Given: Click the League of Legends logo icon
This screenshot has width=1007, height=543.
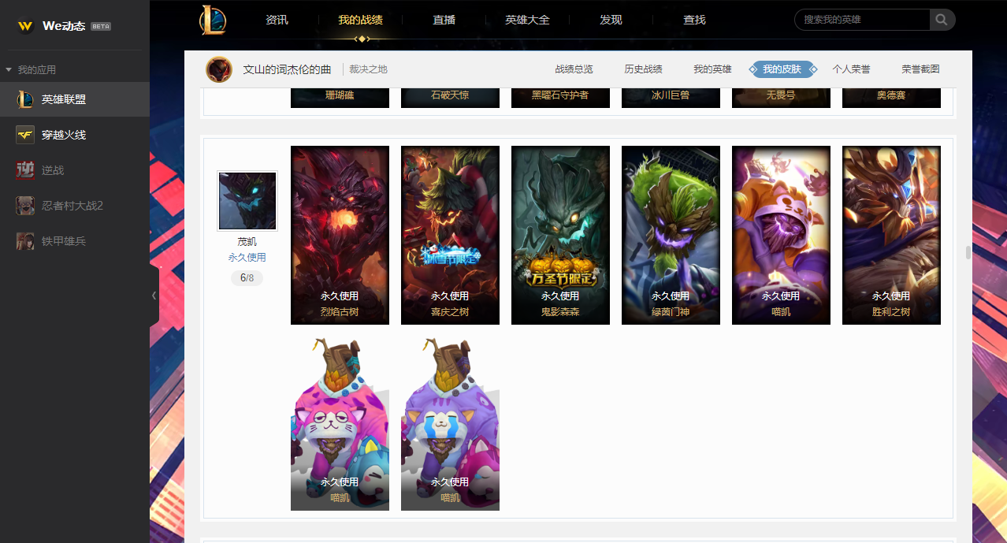Looking at the screenshot, I should tap(213, 20).
